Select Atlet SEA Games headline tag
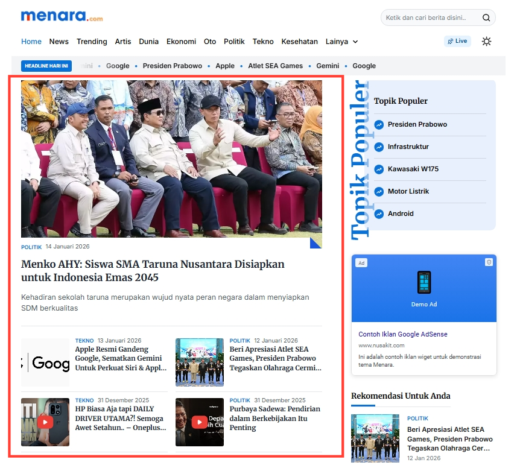Viewport: 517px width, 465px height. 275,66
